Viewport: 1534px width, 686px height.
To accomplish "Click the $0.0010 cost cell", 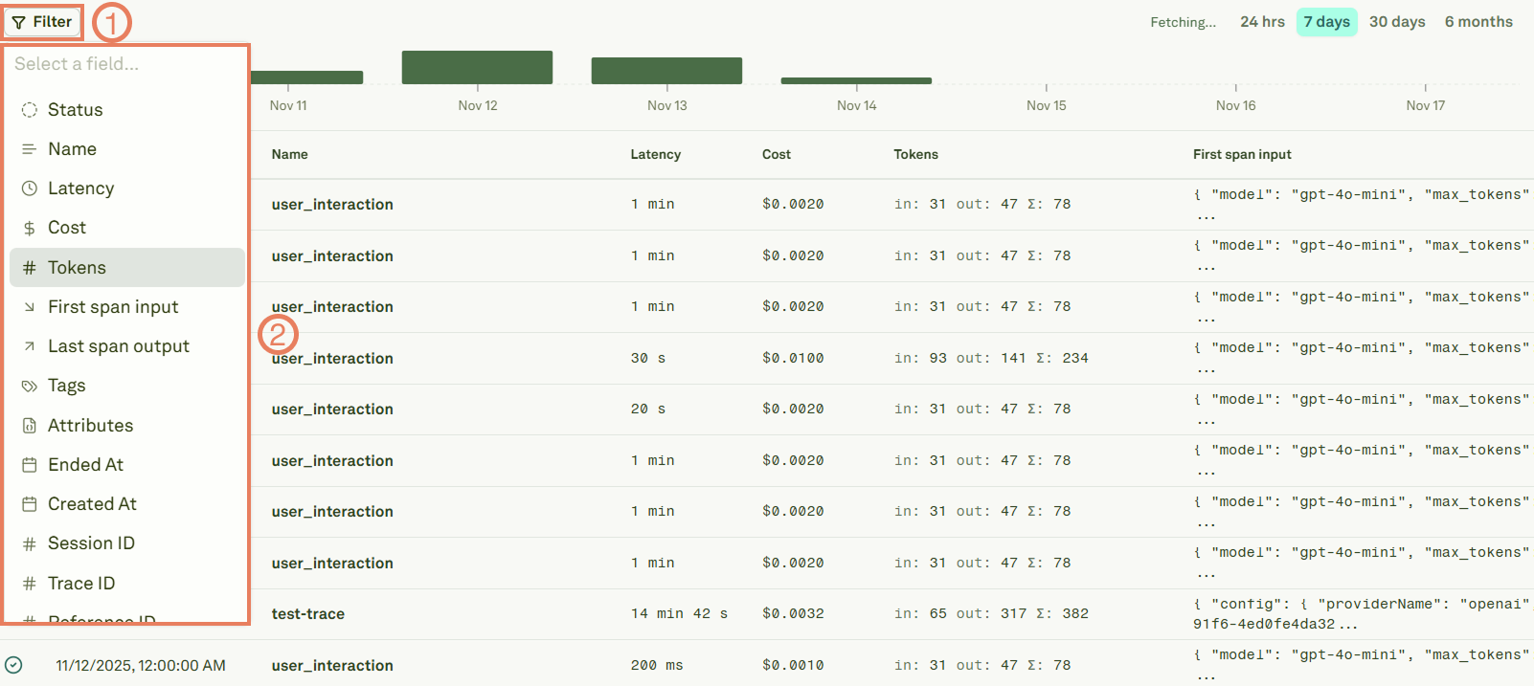I will click(793, 665).
